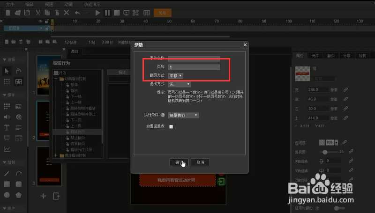Click the Copy icon in toolbar
The image size is (375, 213).
click(47, 13)
